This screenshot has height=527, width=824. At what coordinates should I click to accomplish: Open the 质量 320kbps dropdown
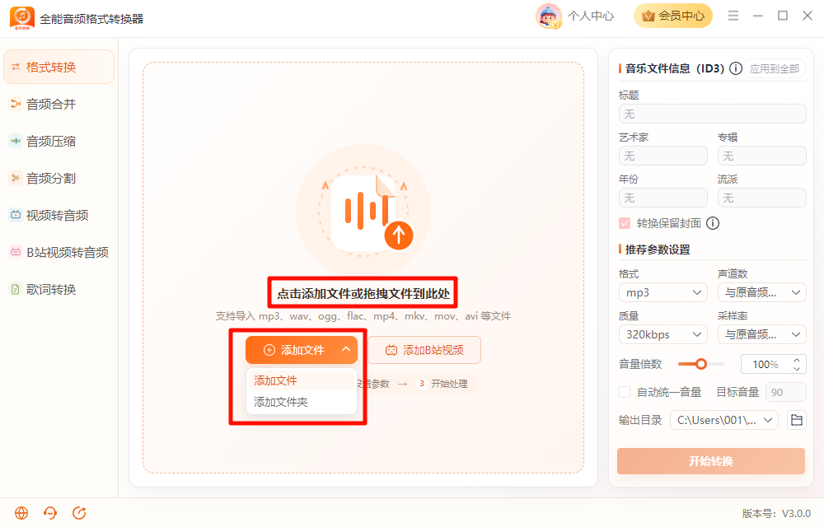[x=663, y=334]
